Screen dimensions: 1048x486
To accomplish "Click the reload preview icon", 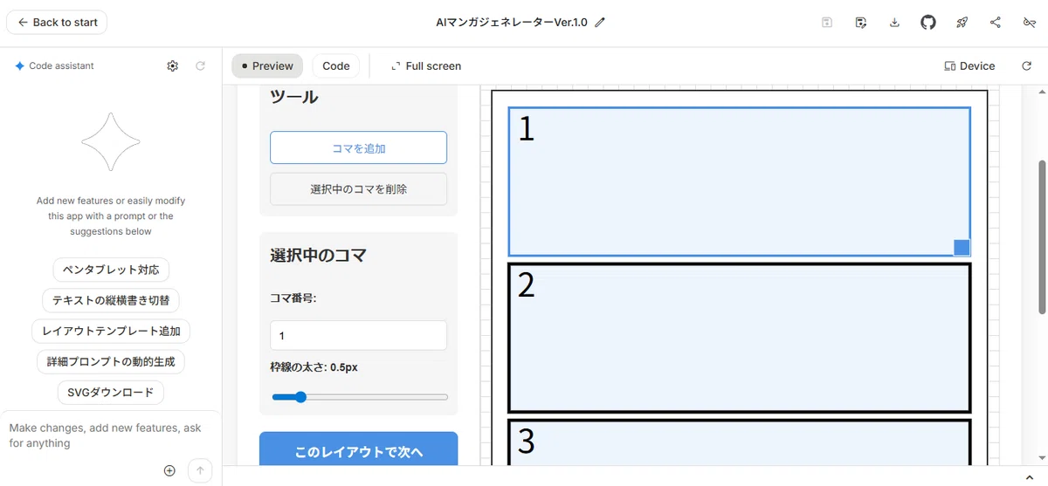I will (x=1027, y=65).
